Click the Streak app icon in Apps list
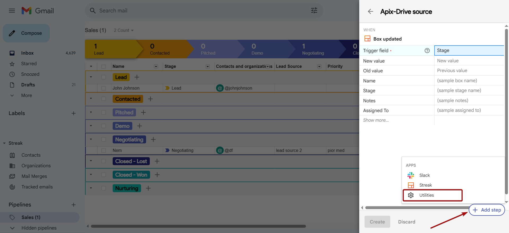 [x=411, y=185]
